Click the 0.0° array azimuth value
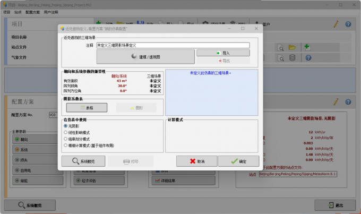 [x=123, y=91]
